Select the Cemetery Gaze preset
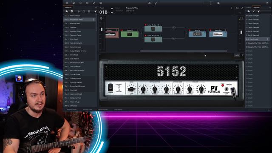Image resolution: width=272 pixels, height=153 pixels. (79, 47)
